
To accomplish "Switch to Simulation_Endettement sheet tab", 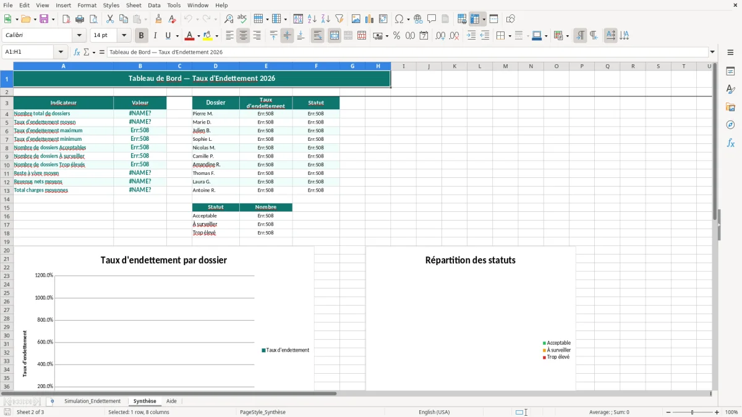I will pyautogui.click(x=92, y=401).
